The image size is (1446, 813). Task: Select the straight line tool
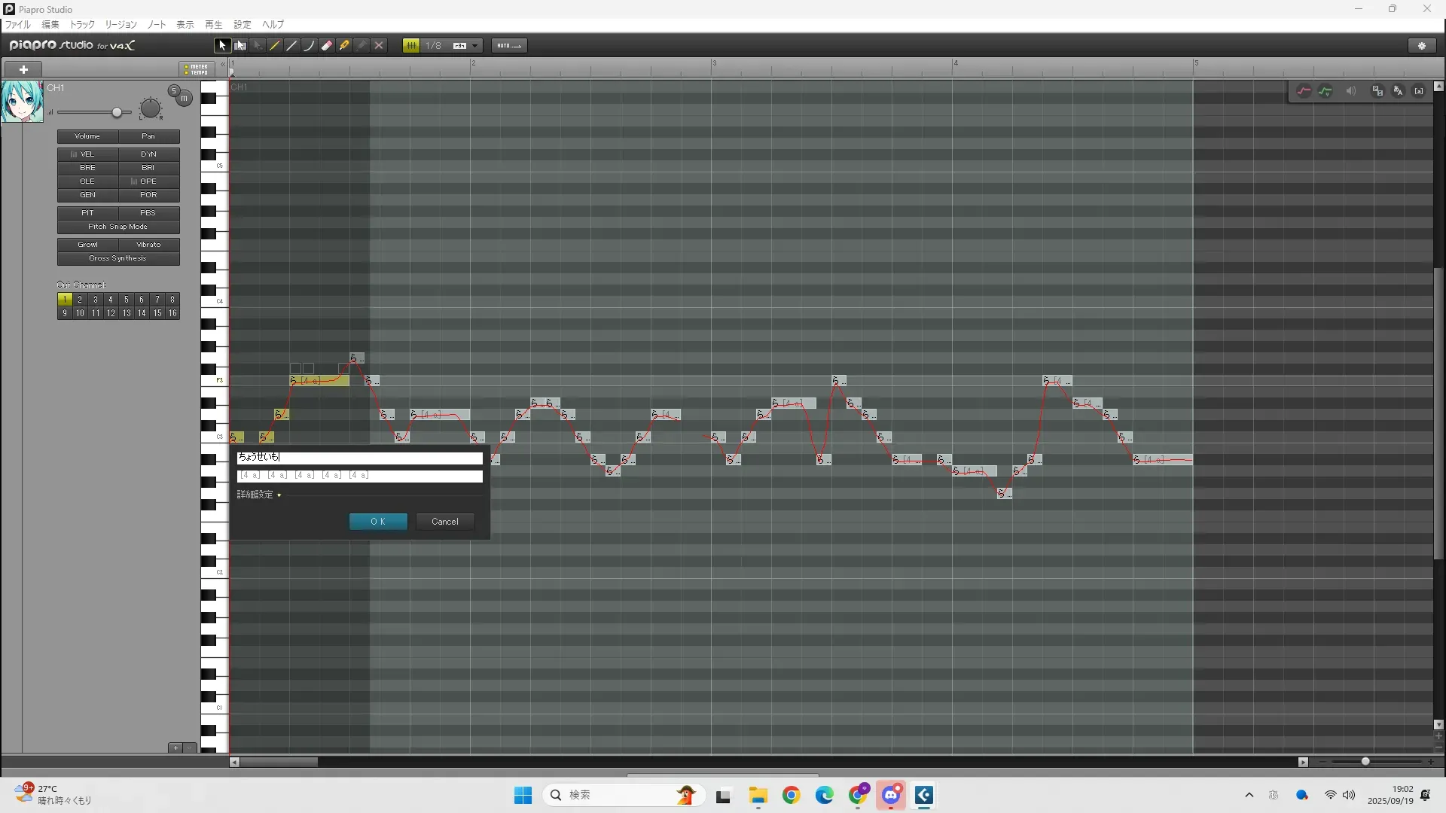click(292, 46)
